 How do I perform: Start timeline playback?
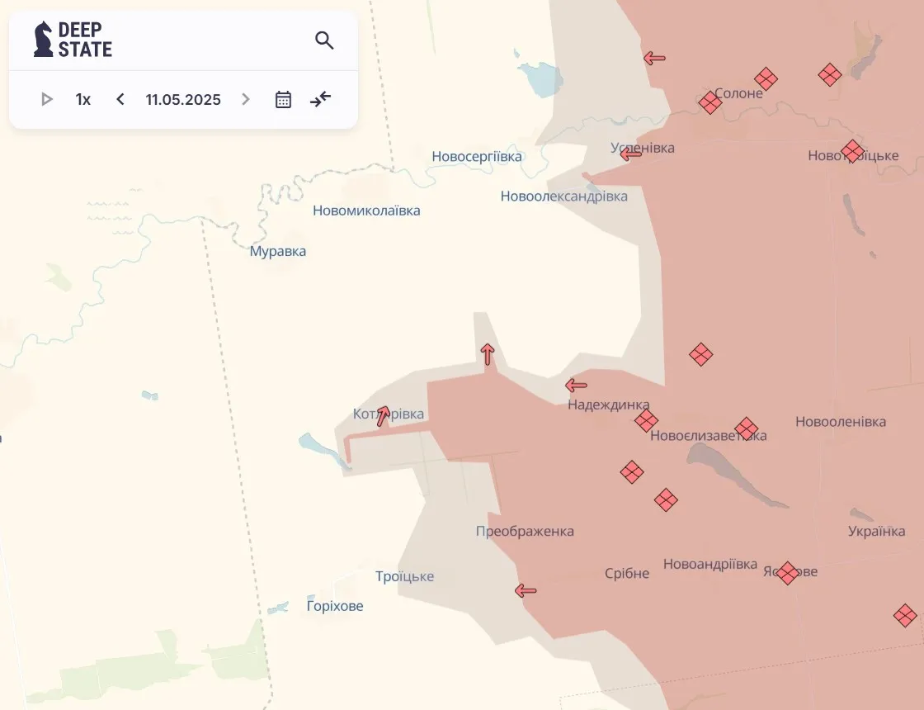click(x=46, y=99)
